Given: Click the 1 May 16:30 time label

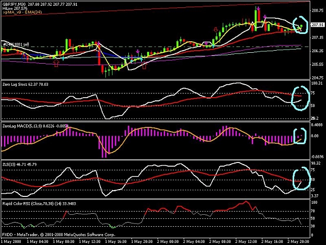Looking at the screenshot, I should pyautogui.click(x=116, y=242).
